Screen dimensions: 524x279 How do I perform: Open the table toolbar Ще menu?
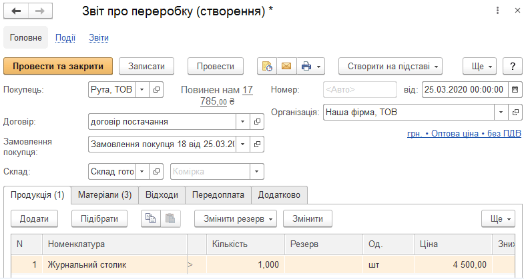tap(498, 218)
